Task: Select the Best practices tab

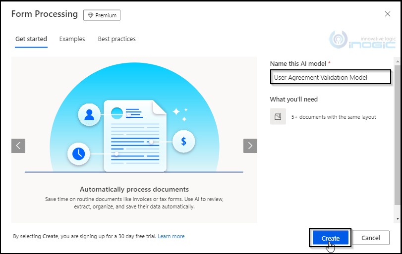Action: 116,39
